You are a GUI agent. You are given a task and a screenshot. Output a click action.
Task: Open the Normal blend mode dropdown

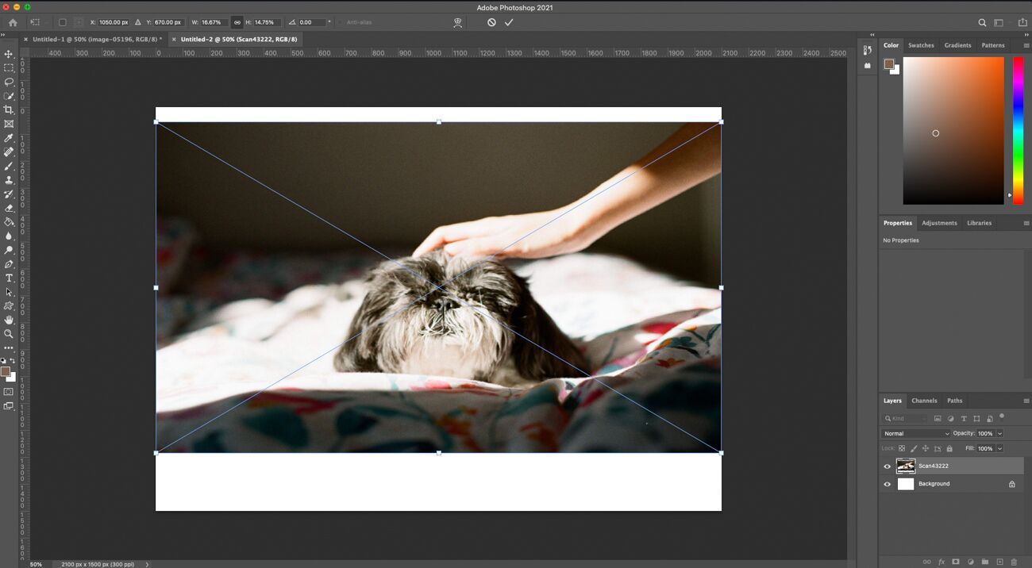(x=915, y=433)
